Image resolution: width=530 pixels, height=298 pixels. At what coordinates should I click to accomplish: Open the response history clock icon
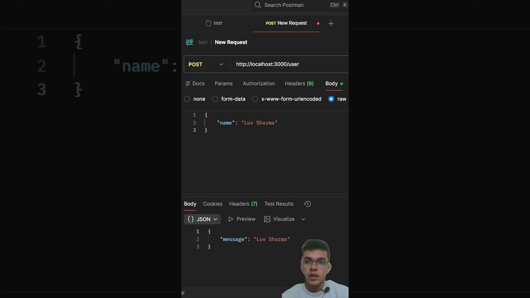[307, 204]
